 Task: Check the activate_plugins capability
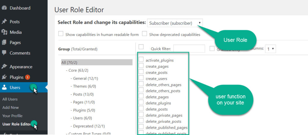tap(141, 59)
